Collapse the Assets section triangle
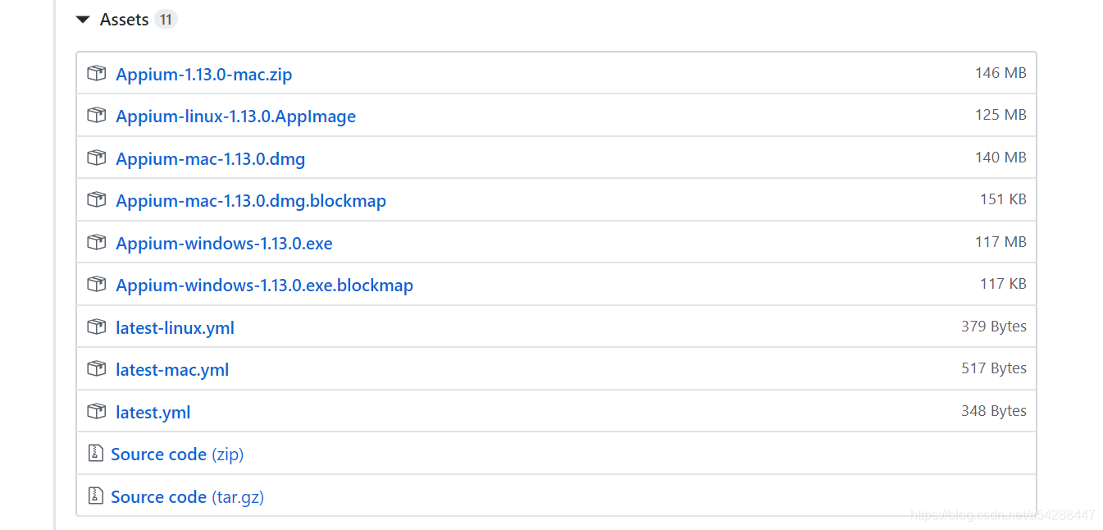This screenshot has height=530, width=1103. pos(82,20)
